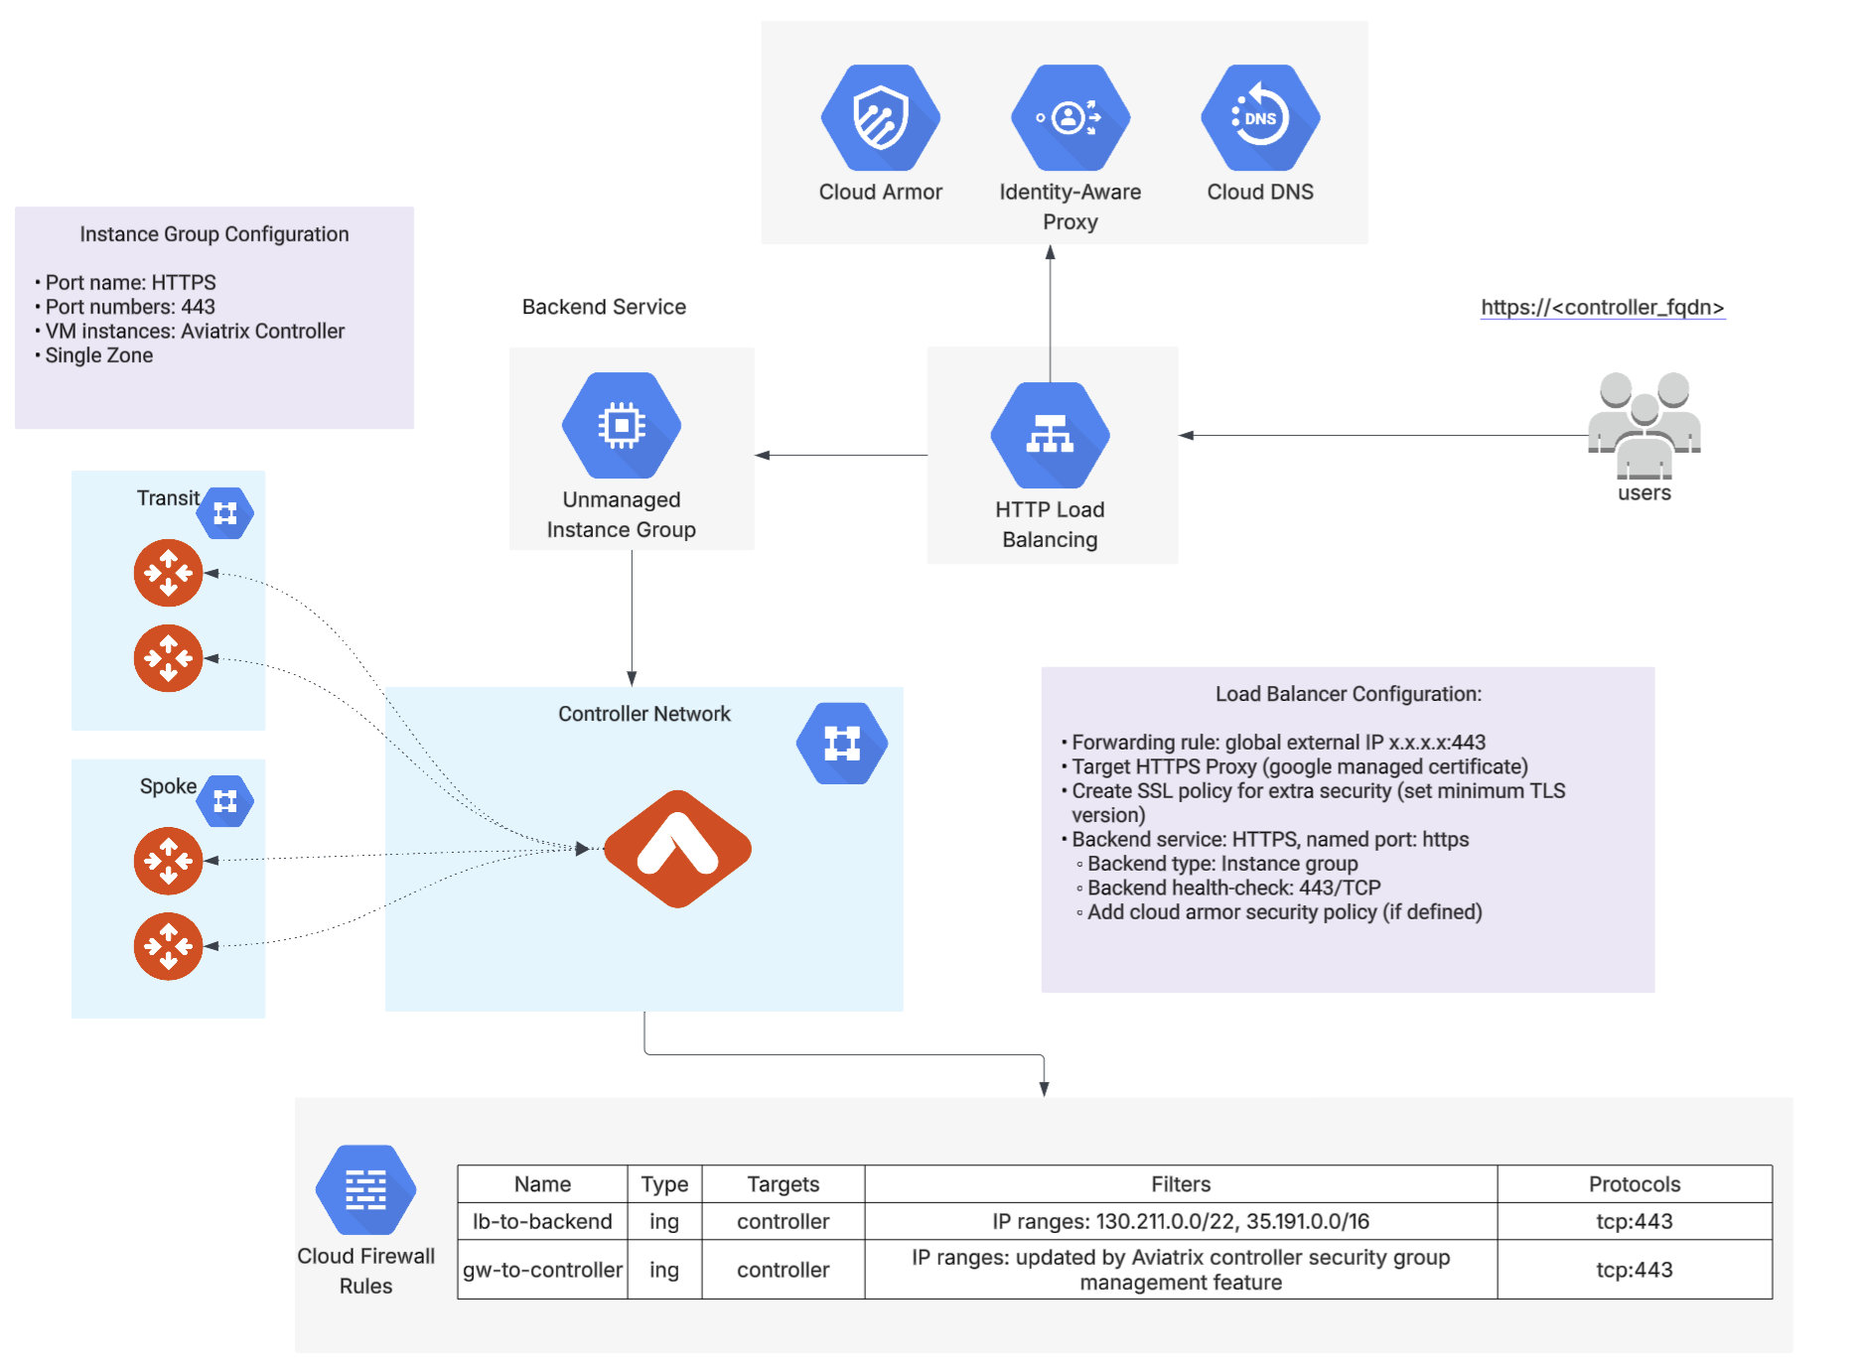Select the Filters column header
This screenshot has height=1372, width=1861.
(x=1181, y=1184)
